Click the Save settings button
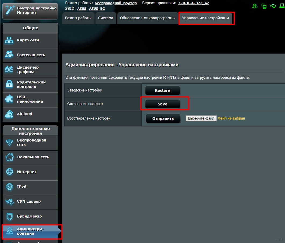 tap(162, 104)
